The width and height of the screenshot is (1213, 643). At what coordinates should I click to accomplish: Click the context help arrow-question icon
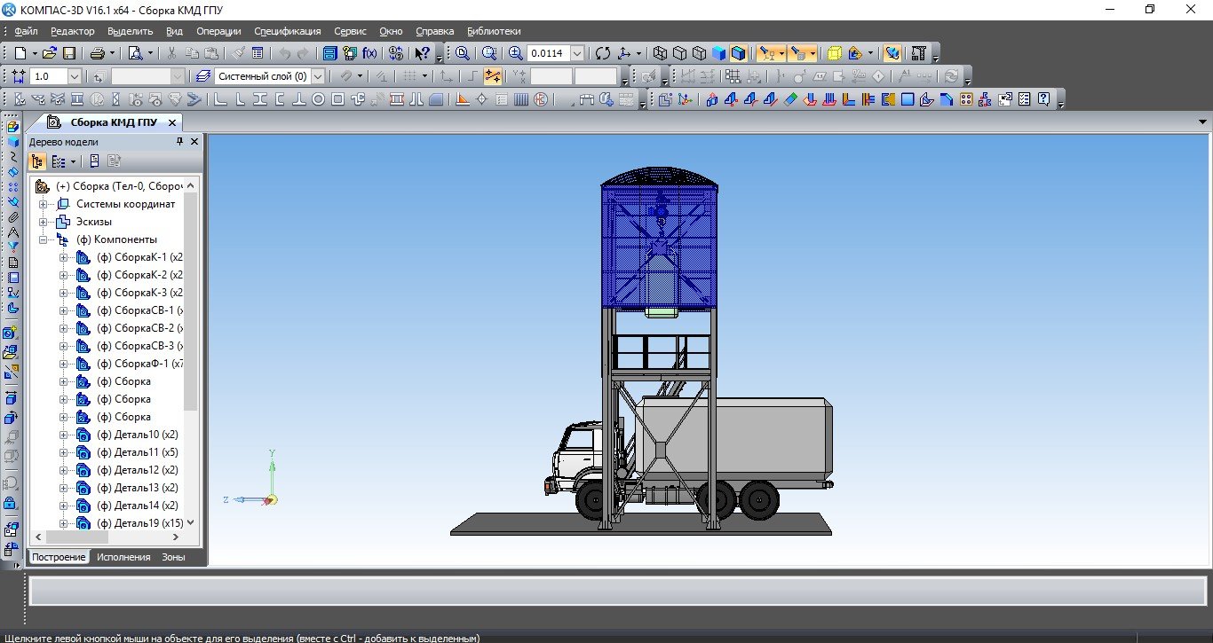[423, 53]
